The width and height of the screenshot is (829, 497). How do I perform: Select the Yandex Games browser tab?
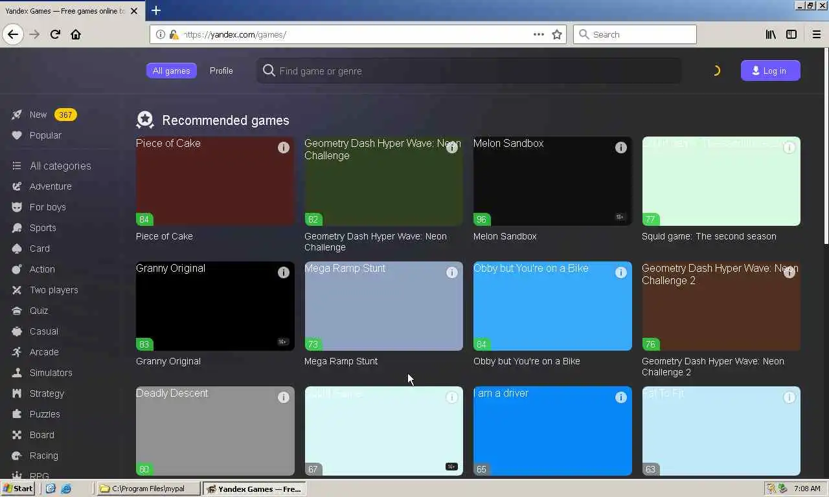pos(71,11)
